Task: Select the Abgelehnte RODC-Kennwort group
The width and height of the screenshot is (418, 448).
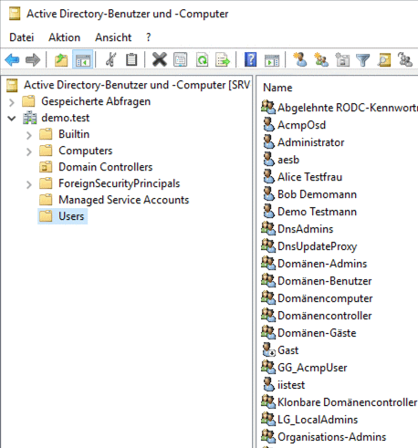Action: click(x=348, y=108)
